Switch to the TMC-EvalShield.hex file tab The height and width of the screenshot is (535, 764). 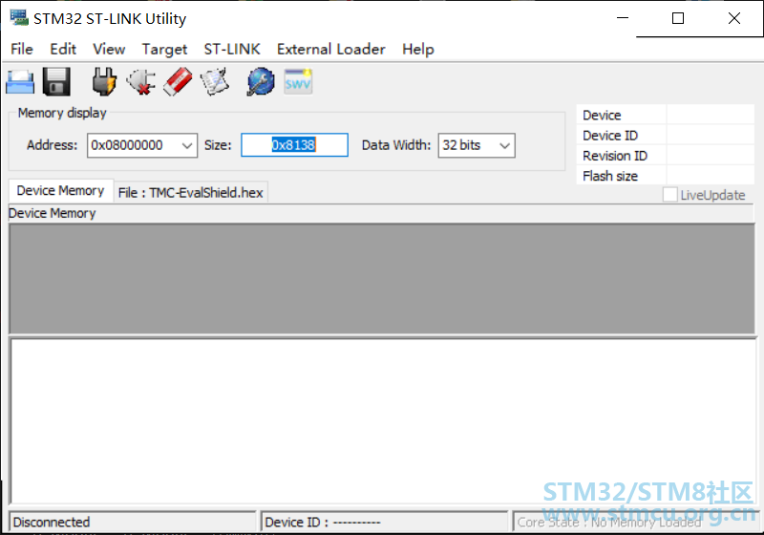point(190,193)
